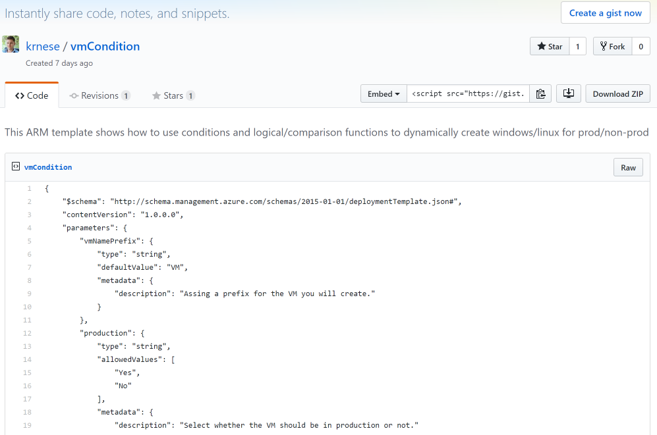657x435 pixels.
Task: Open the vmCondition file link in the header
Action: (x=105, y=46)
